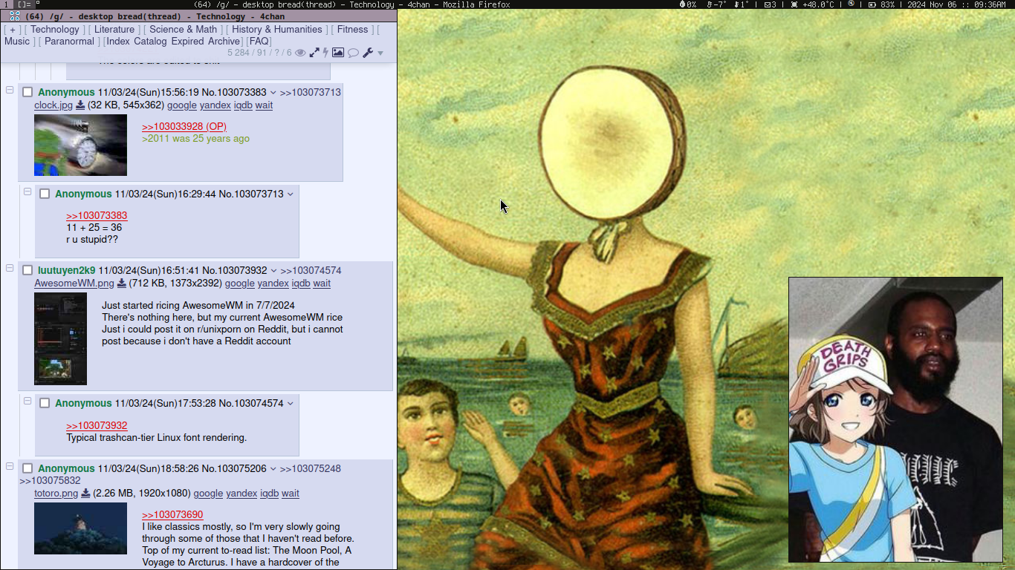Toggle the eye thread watcher icon

(300, 53)
